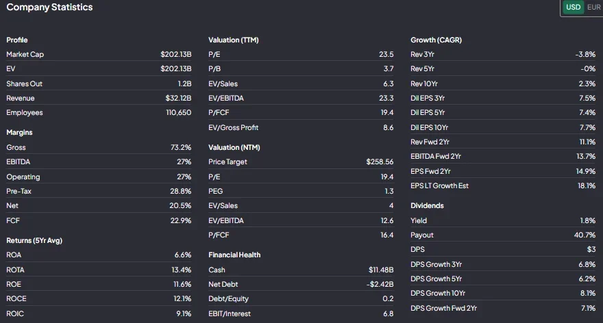Screen dimensions: 603x323
Task: Switch currency to EUR
Action: click(x=593, y=8)
